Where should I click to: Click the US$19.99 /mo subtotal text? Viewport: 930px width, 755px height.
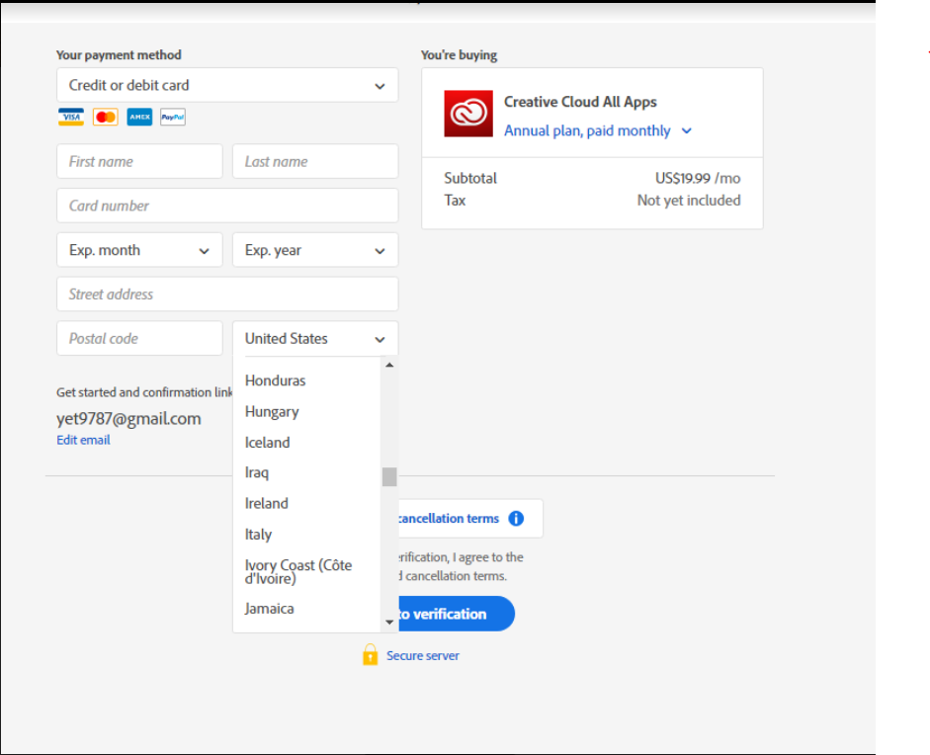698,179
